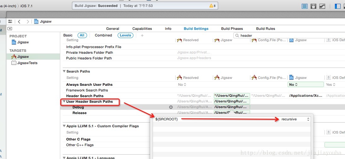Viewport: 345px width, 159px height.
Task: Click the header search field
Action: (289, 35)
